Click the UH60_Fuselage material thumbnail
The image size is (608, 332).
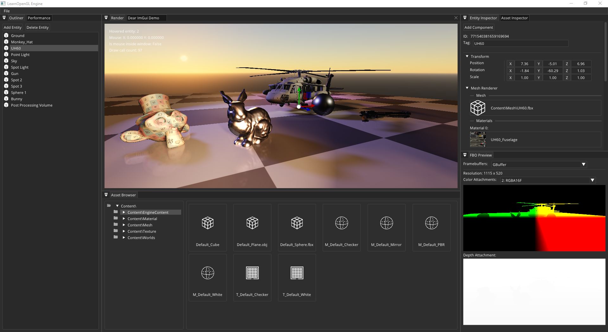point(478,139)
